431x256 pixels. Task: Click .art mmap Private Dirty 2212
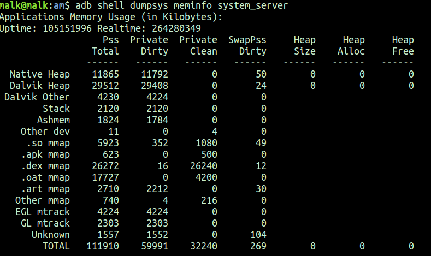(157, 189)
